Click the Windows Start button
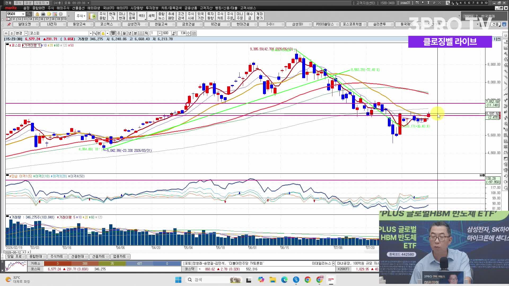509x286 pixels. point(178,280)
